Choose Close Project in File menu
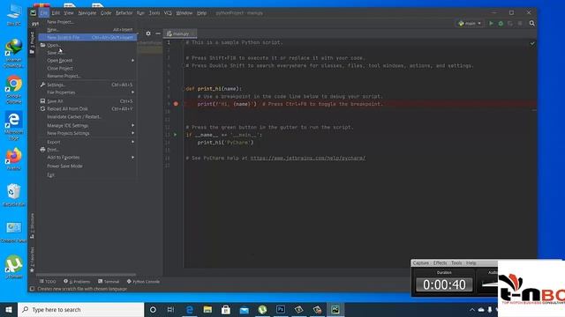The image size is (565, 317). coord(87,69)
